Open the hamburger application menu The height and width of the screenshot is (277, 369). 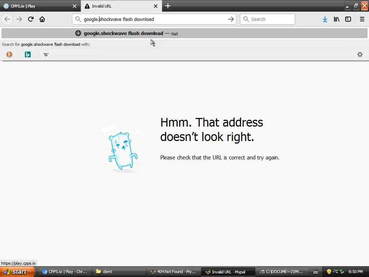[x=362, y=19]
